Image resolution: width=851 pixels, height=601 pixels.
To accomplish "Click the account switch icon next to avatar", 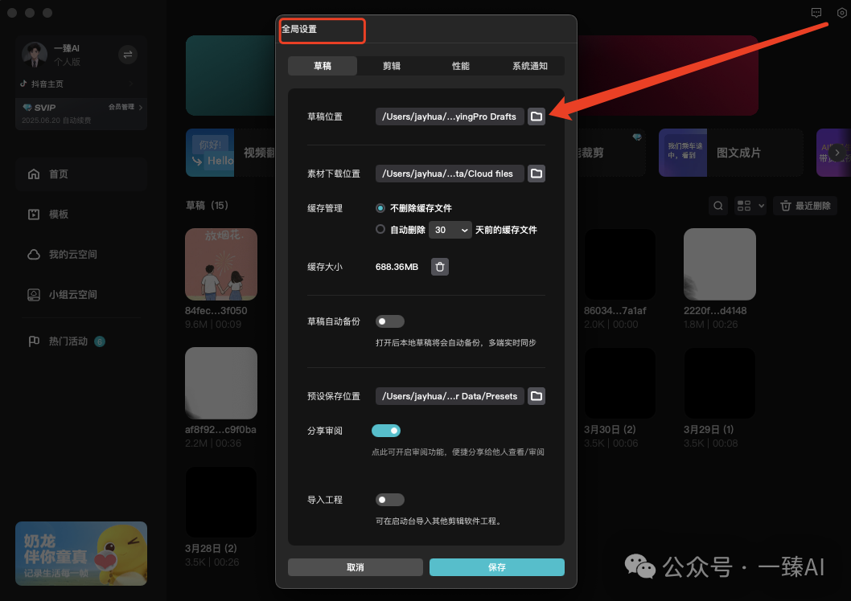I will 127,55.
